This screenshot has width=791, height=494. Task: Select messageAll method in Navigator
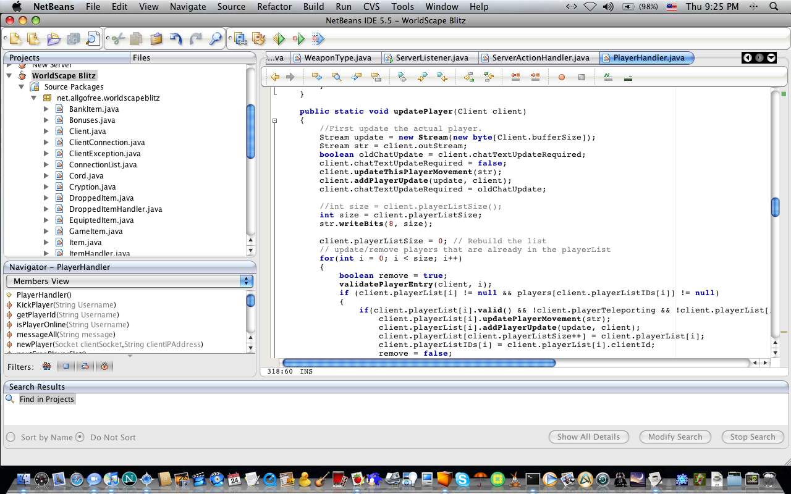click(66, 335)
